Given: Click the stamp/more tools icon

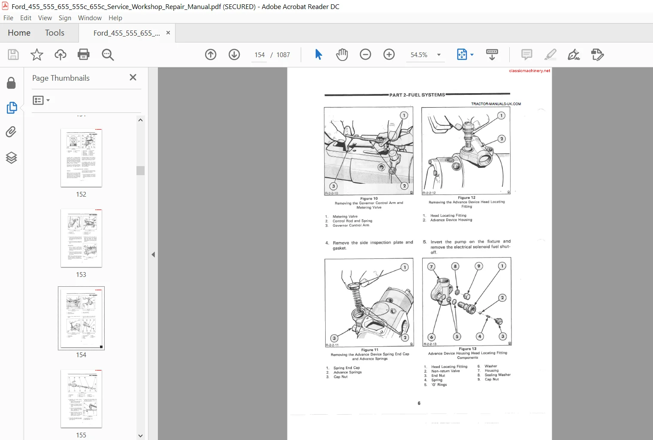Looking at the screenshot, I should [x=597, y=55].
